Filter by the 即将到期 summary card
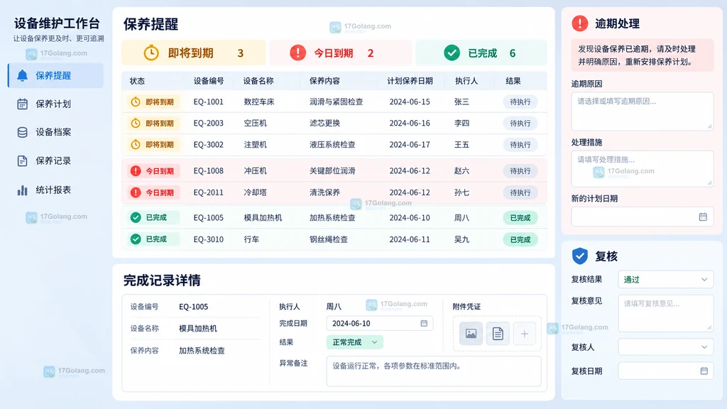727x409 pixels. [194, 53]
